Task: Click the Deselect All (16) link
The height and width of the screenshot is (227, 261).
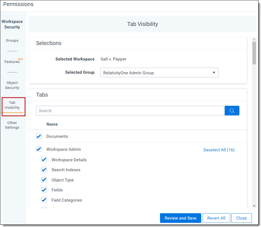Action: coord(219,150)
